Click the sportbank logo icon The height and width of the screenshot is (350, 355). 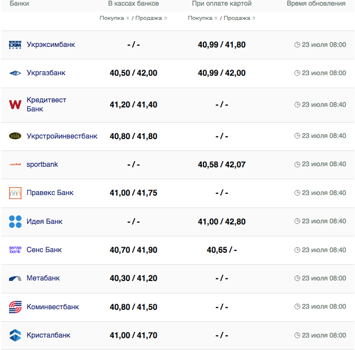tap(15, 165)
